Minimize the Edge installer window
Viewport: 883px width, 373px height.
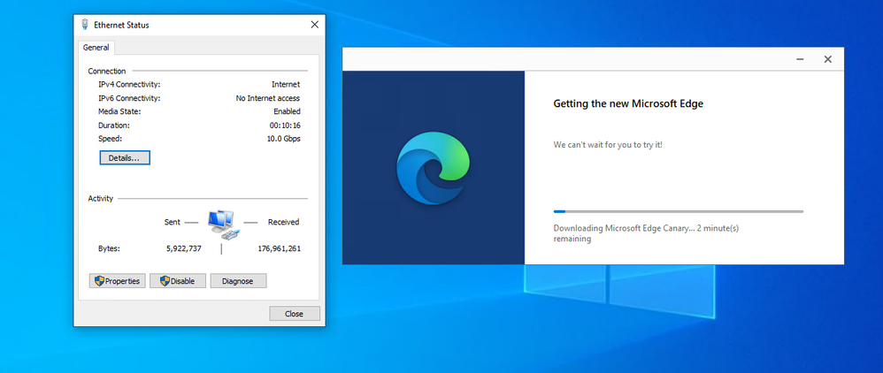click(x=800, y=59)
